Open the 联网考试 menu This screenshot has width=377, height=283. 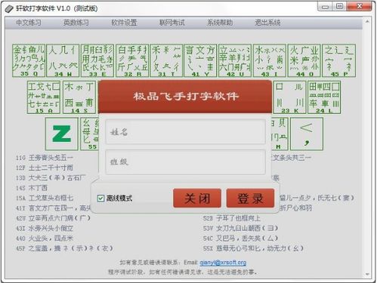click(x=172, y=23)
